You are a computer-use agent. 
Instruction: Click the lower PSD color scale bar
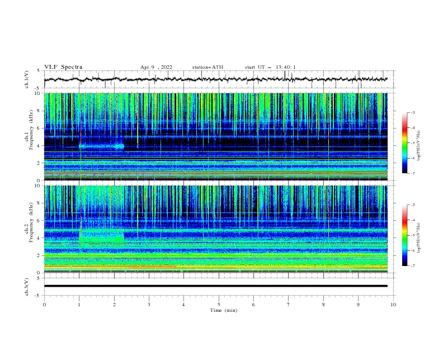click(x=404, y=235)
